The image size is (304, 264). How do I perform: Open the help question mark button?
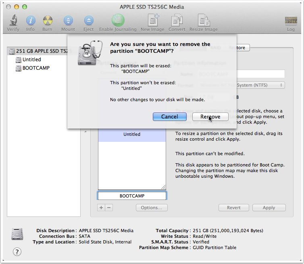[17, 252]
